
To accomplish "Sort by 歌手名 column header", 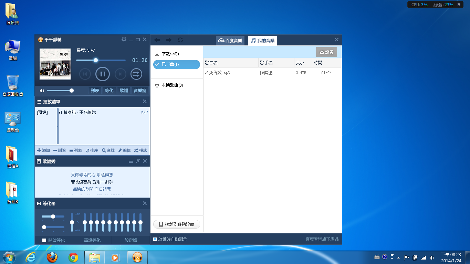I will point(276,63).
